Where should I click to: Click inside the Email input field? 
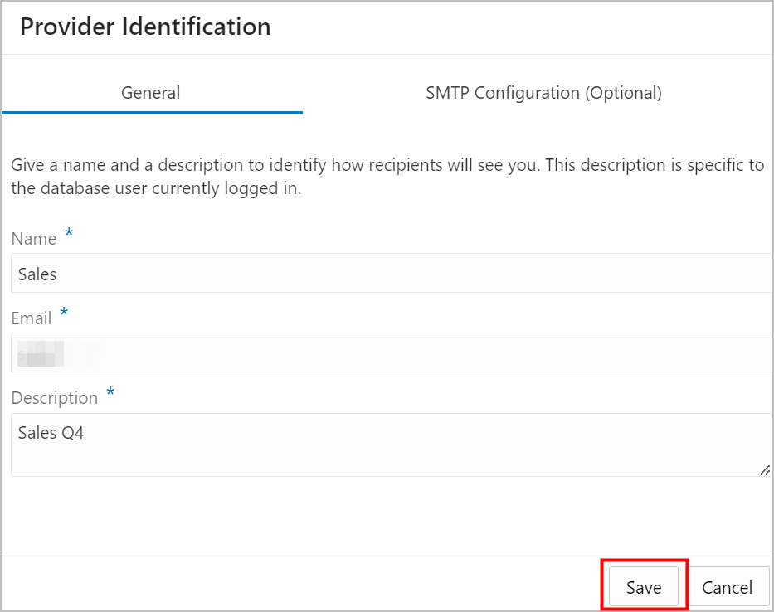point(332,353)
